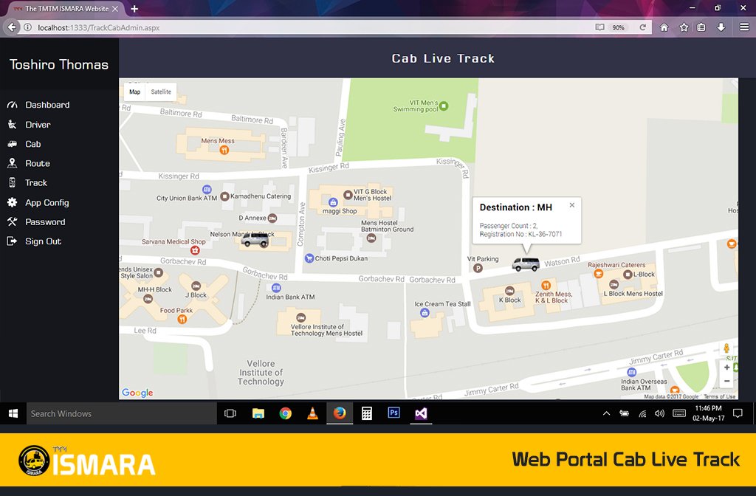756x496 pixels.
Task: Click the Kamadhenu Catering marker
Action: pyautogui.click(x=224, y=196)
